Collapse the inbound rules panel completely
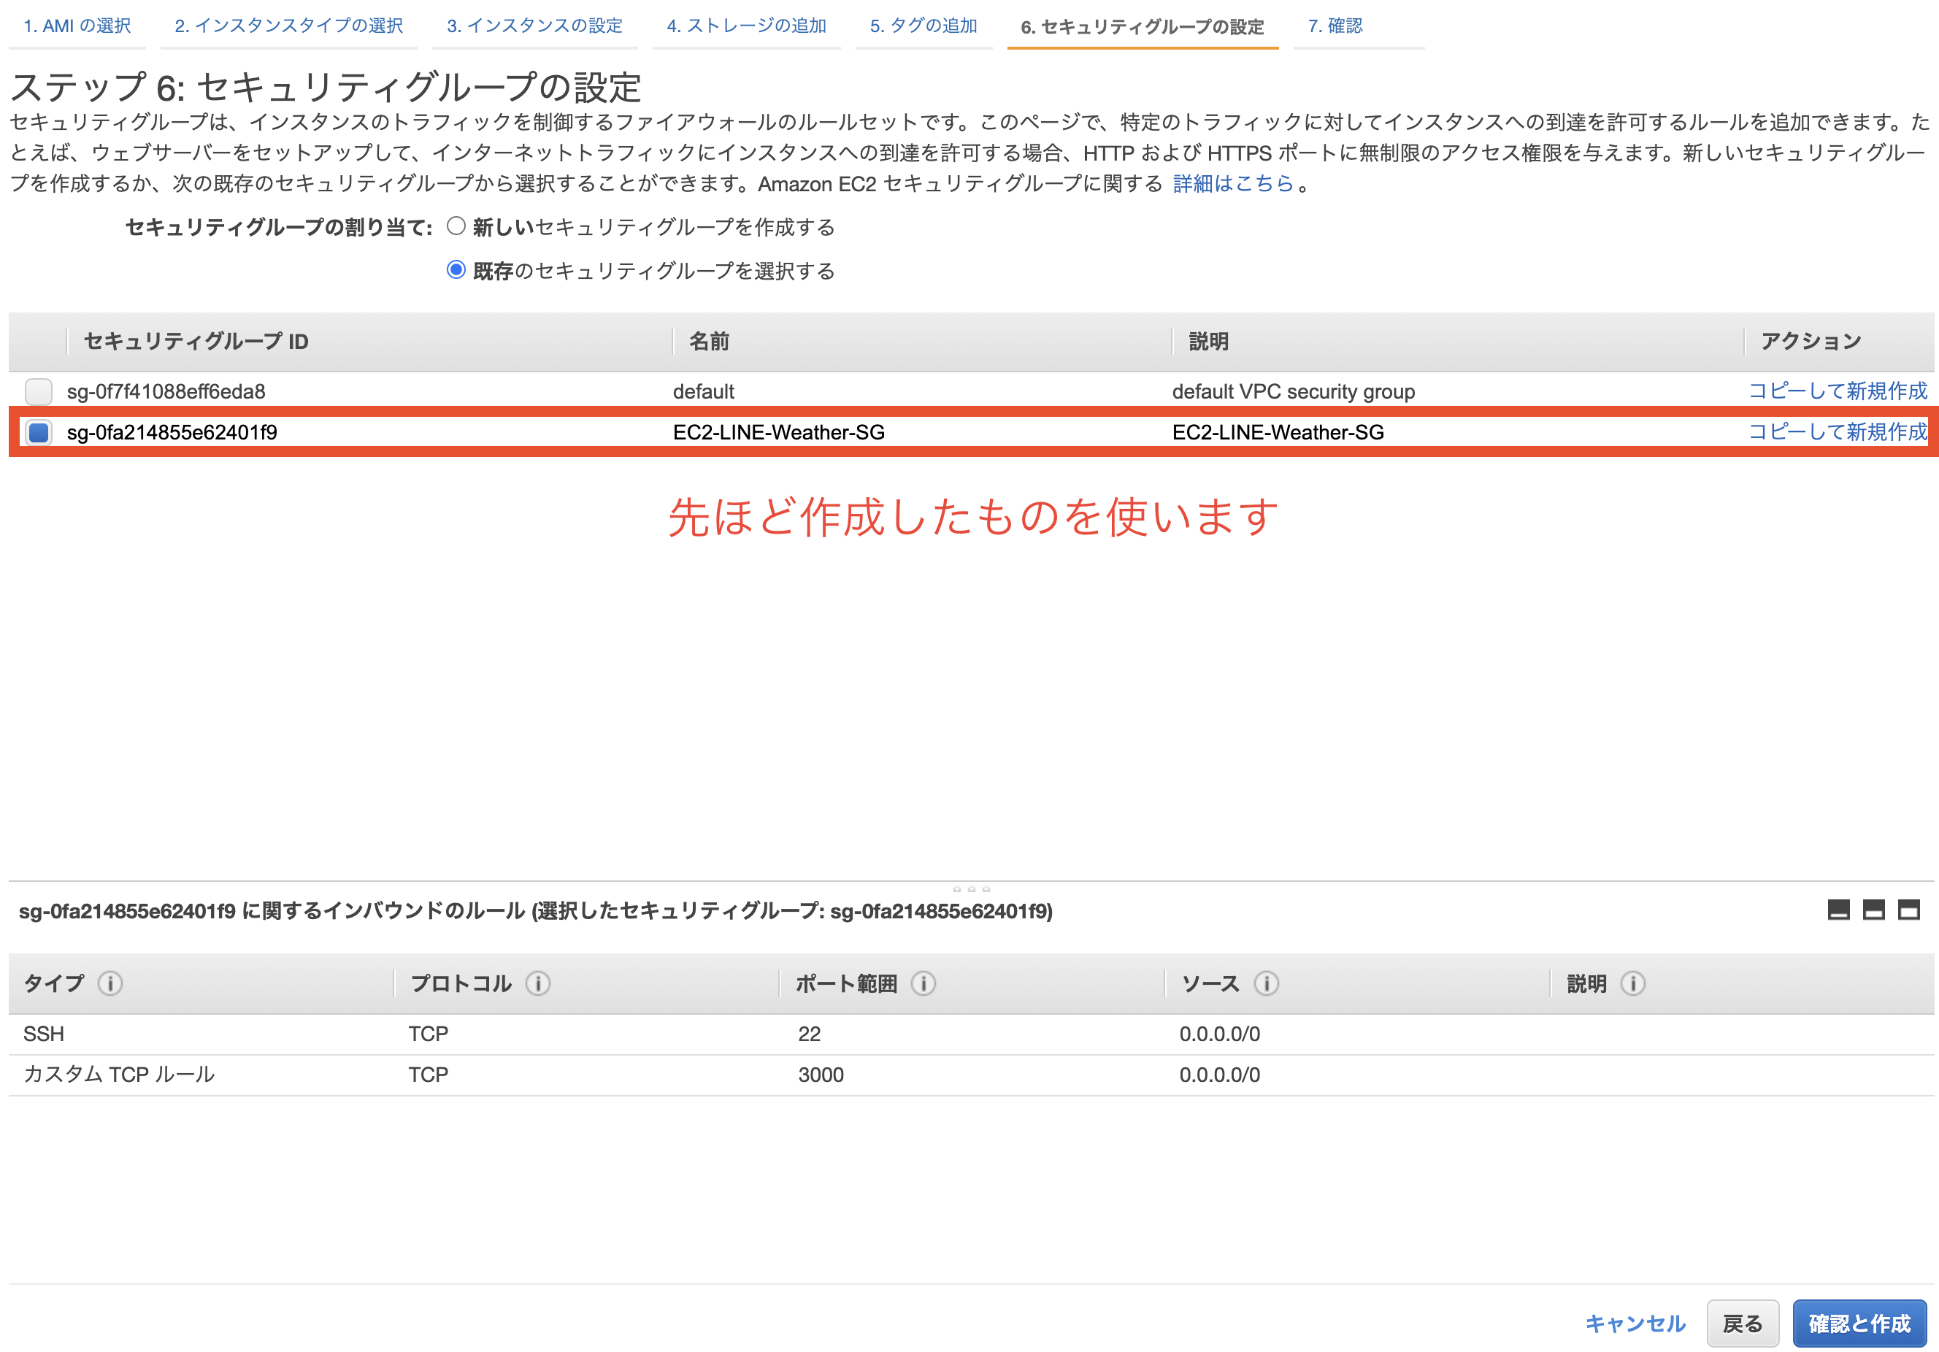The image size is (1939, 1352). point(1839,910)
